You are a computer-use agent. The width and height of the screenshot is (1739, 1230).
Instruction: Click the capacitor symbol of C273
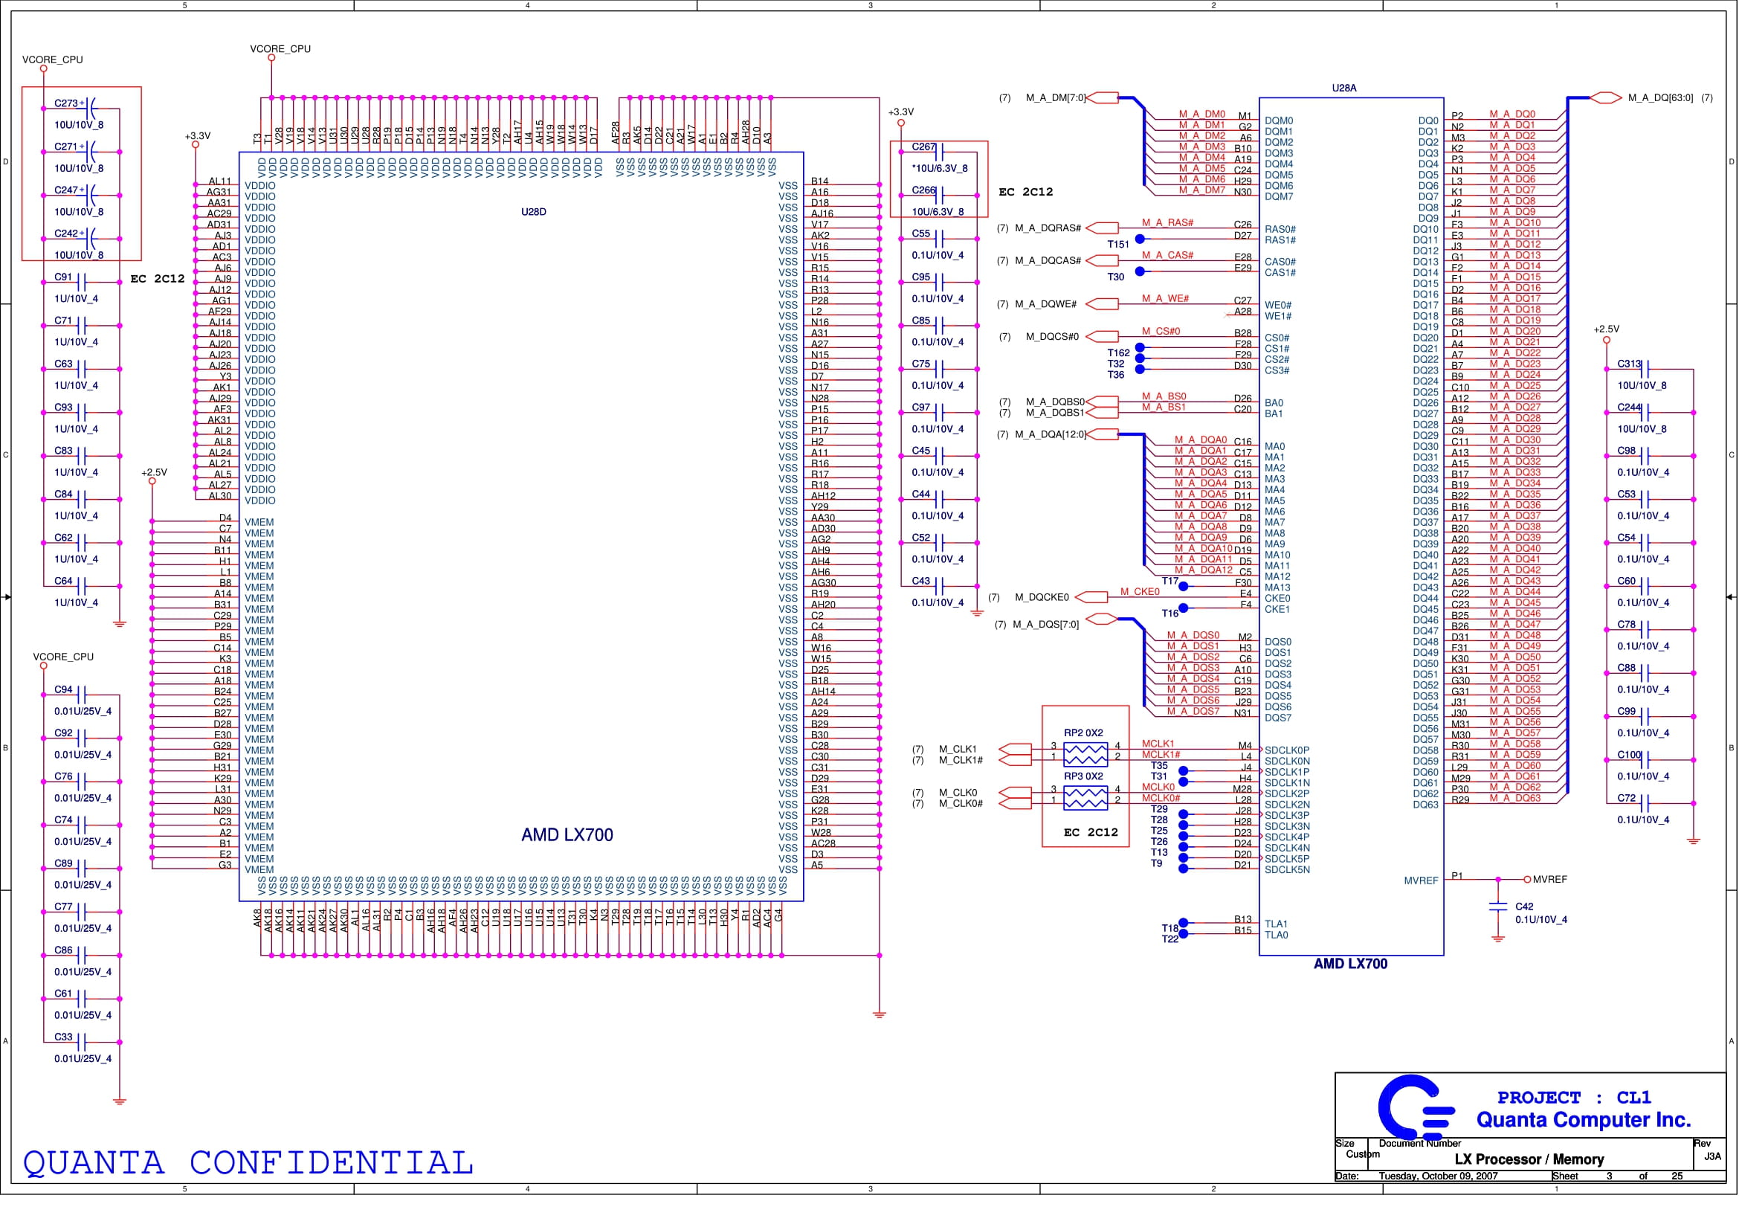[90, 109]
